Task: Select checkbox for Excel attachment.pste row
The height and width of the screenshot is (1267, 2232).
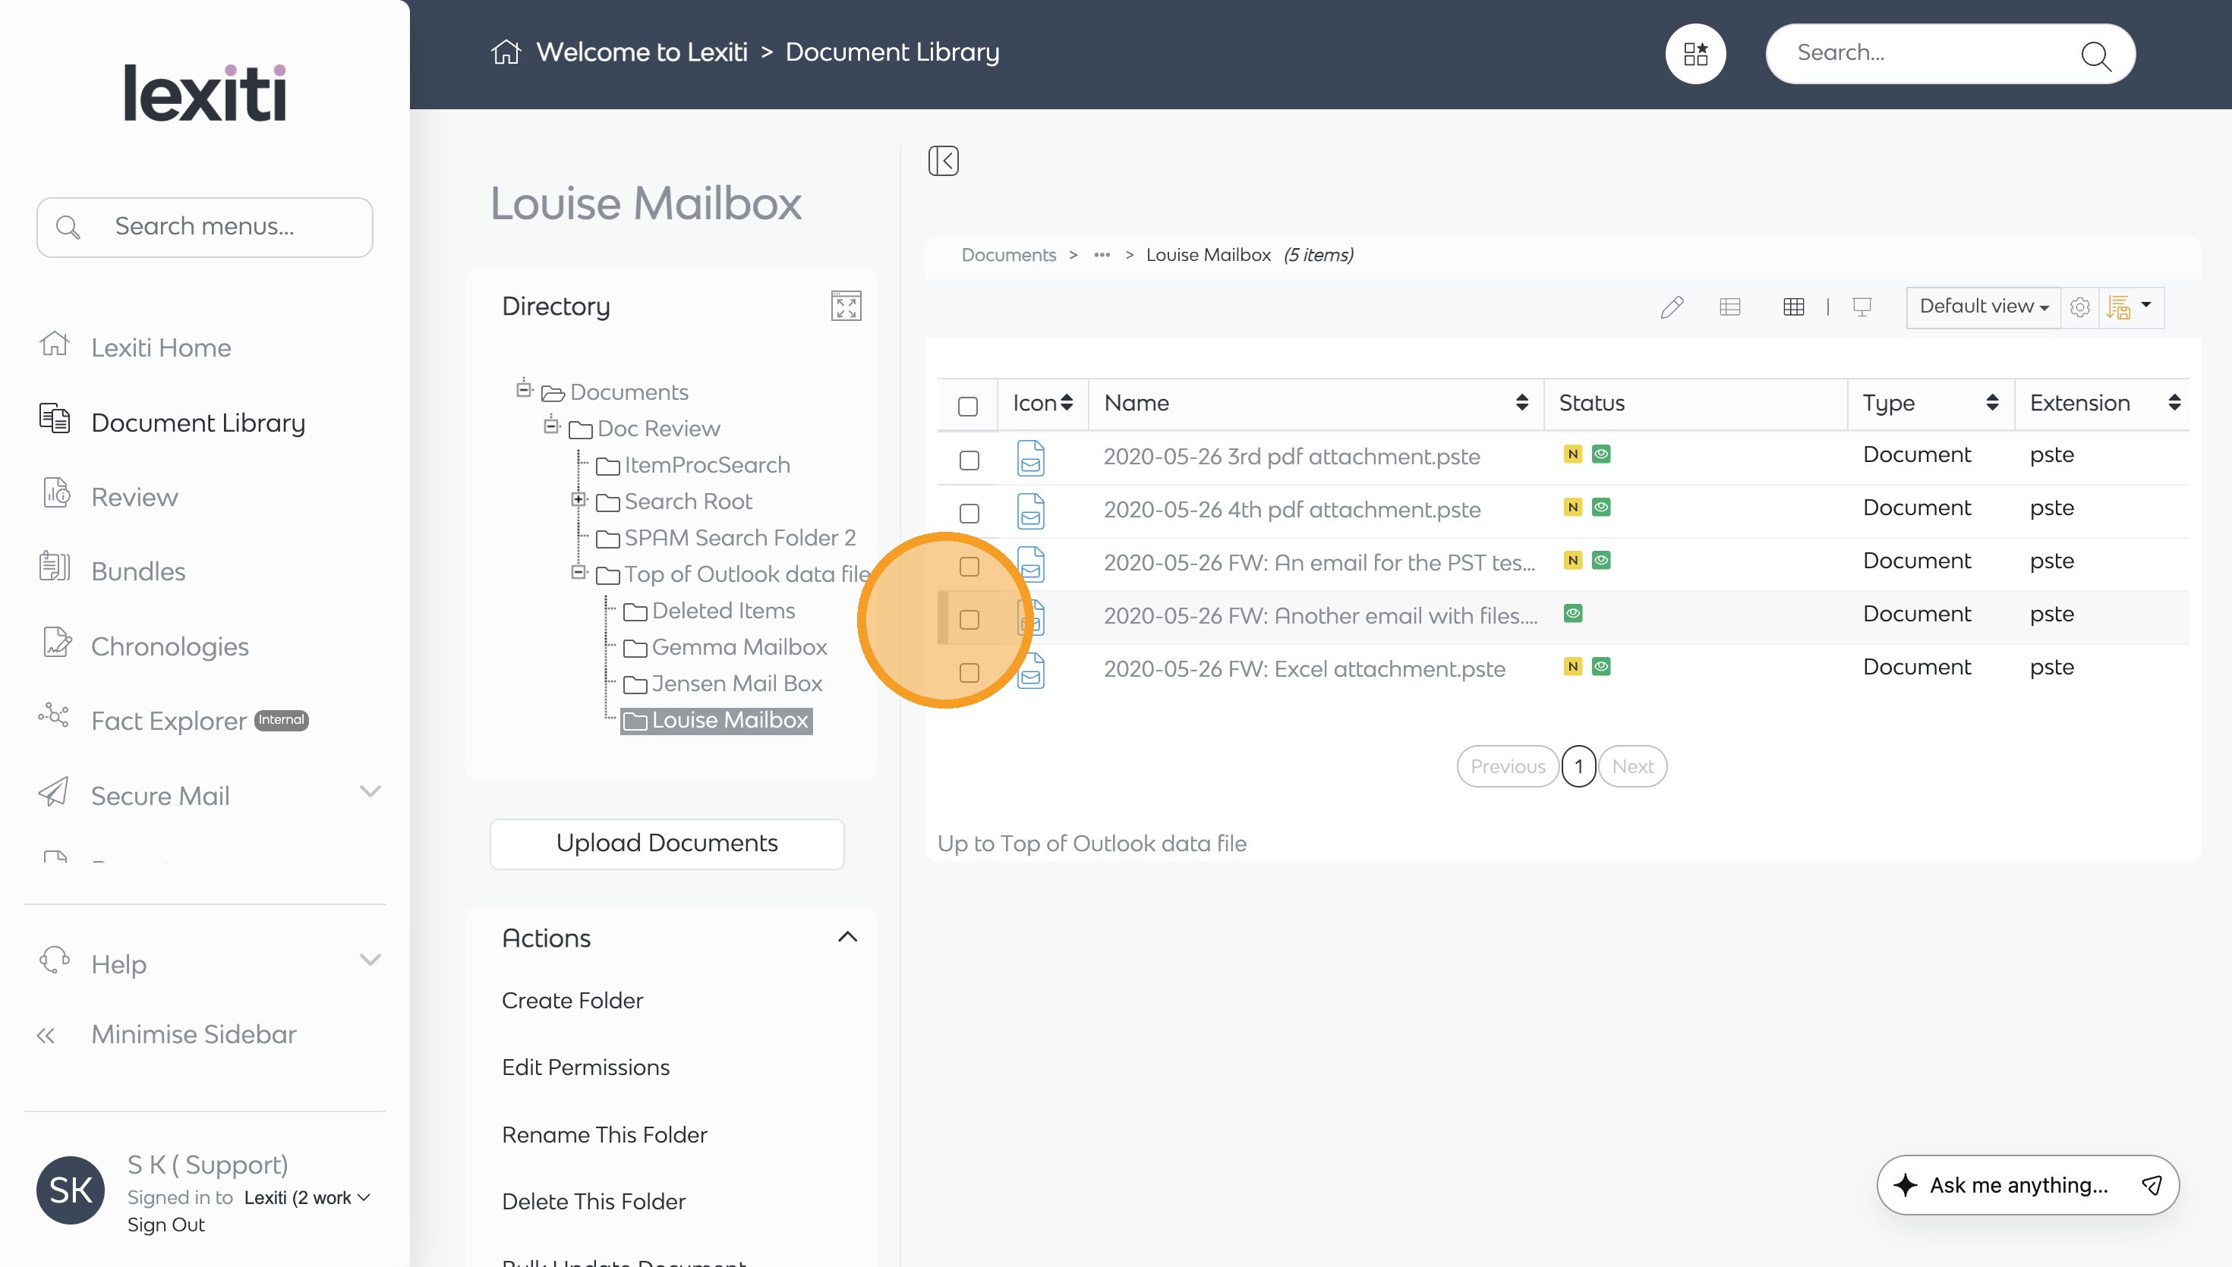Action: click(x=969, y=673)
